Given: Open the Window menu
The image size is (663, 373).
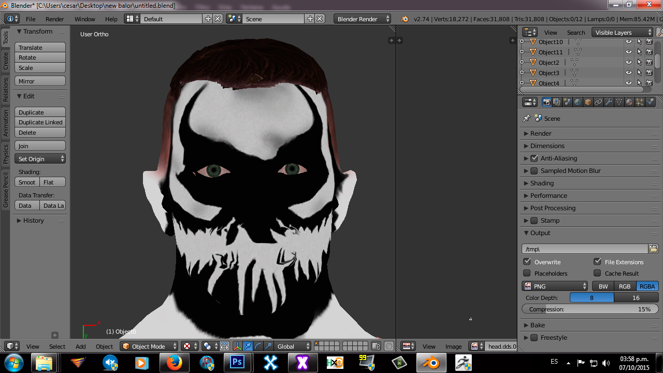Looking at the screenshot, I should click(x=84, y=19).
